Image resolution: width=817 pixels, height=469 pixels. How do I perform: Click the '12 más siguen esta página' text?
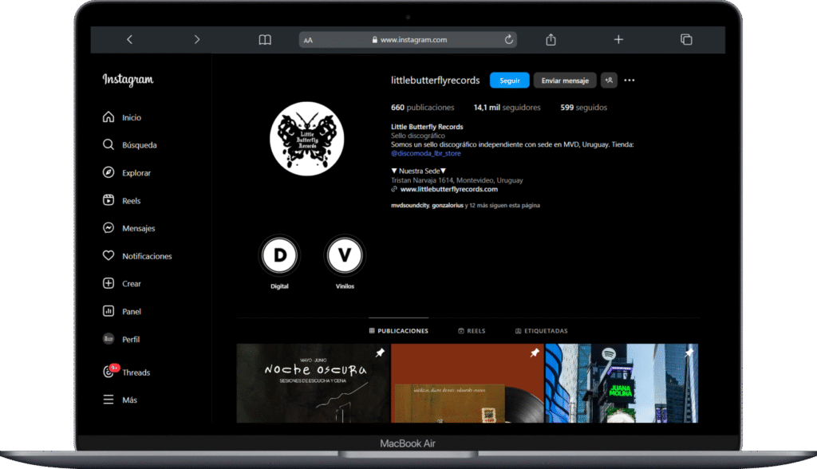[x=505, y=205]
